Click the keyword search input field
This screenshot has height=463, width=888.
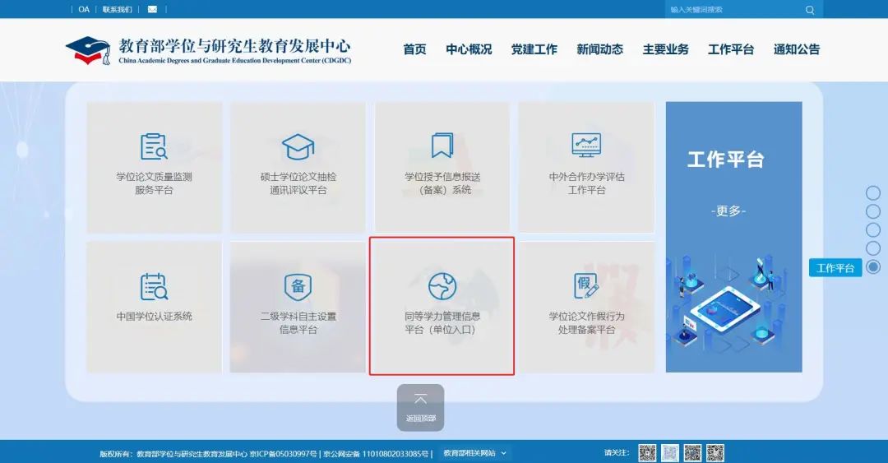pyautogui.click(x=730, y=10)
